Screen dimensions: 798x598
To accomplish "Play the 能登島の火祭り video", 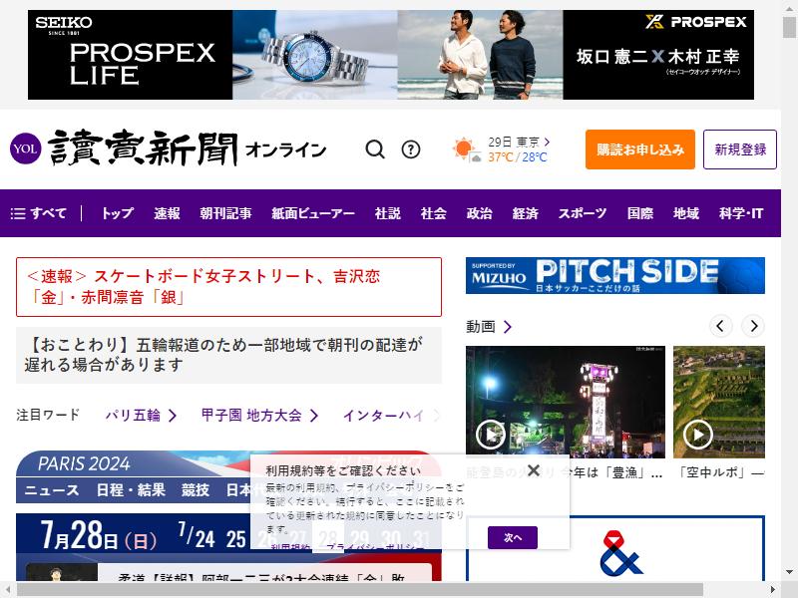I will 490,435.
